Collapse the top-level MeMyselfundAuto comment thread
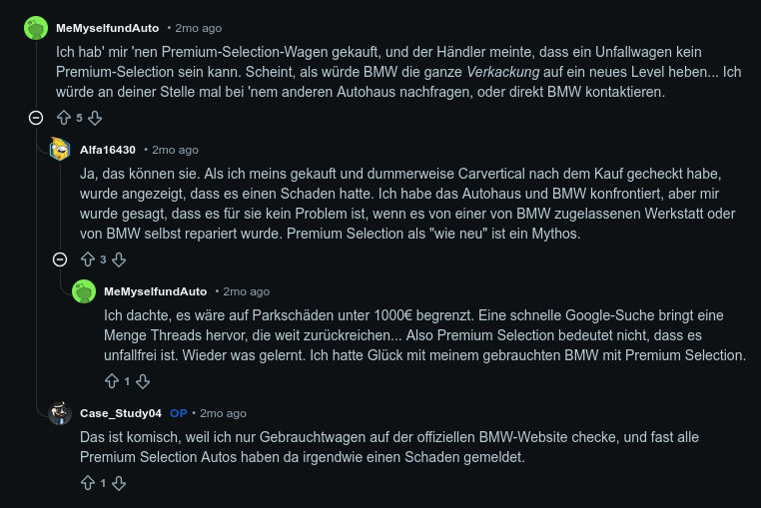 (36, 118)
